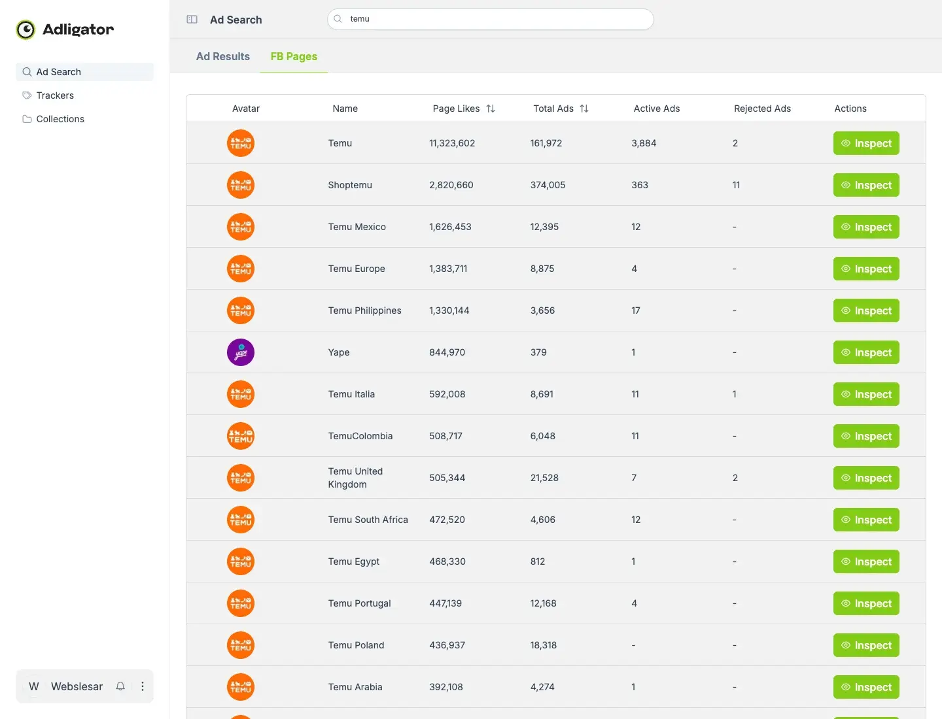Click the Temu Philippines name cell
The height and width of the screenshot is (719, 942).
pos(365,310)
